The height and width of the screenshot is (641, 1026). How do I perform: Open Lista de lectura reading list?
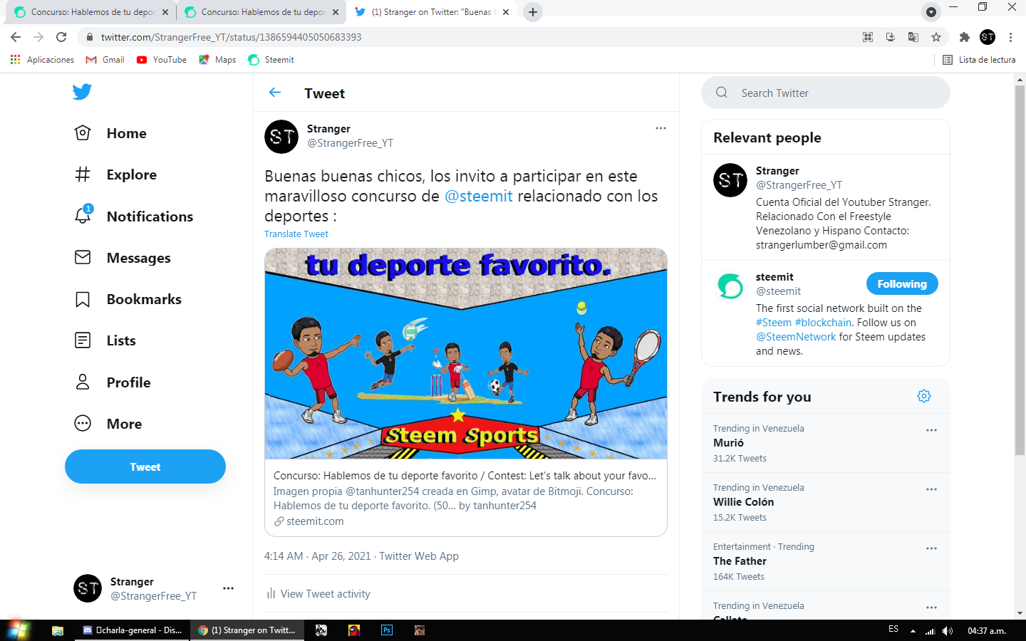(x=979, y=60)
